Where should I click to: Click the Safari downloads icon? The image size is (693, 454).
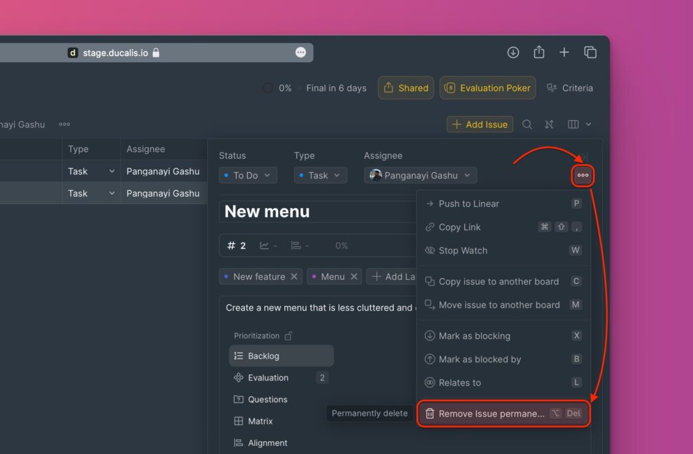pyautogui.click(x=513, y=53)
